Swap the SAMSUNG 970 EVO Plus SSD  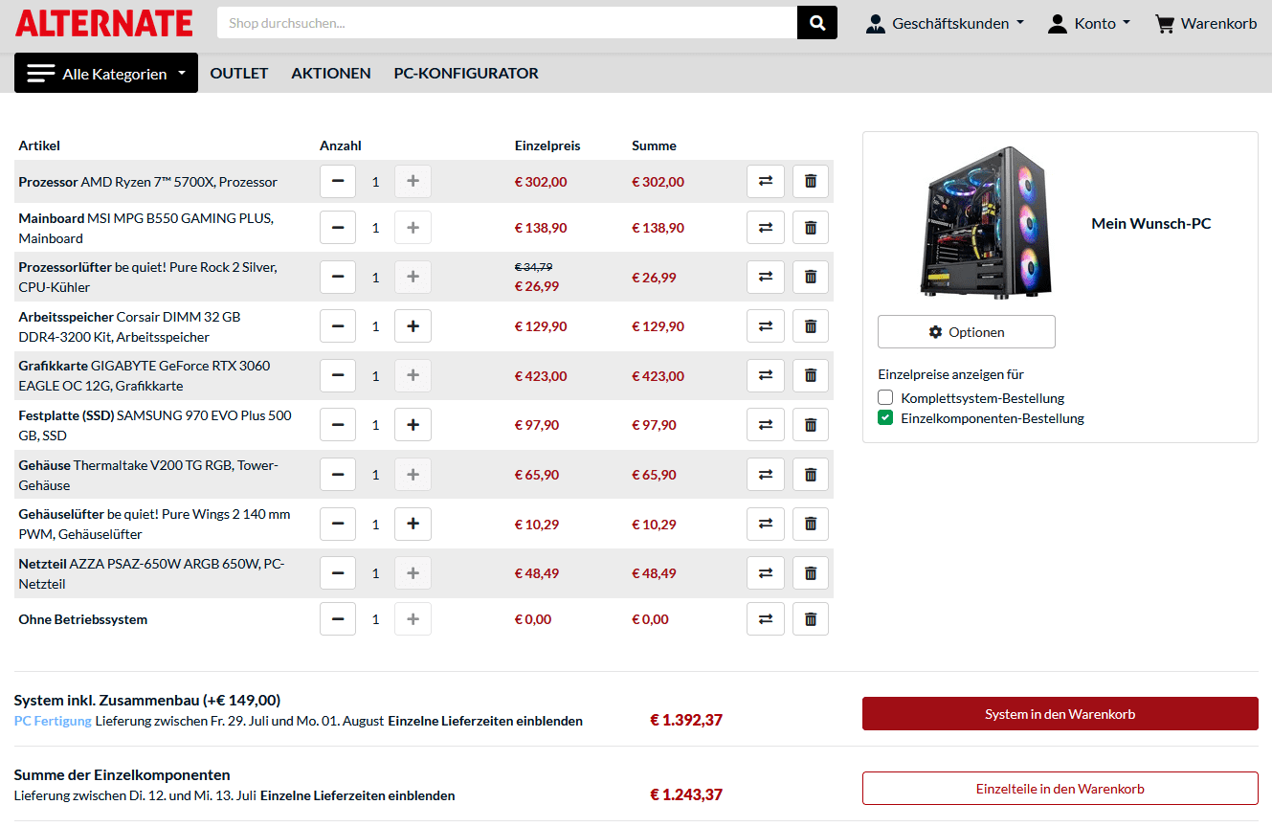click(x=765, y=425)
